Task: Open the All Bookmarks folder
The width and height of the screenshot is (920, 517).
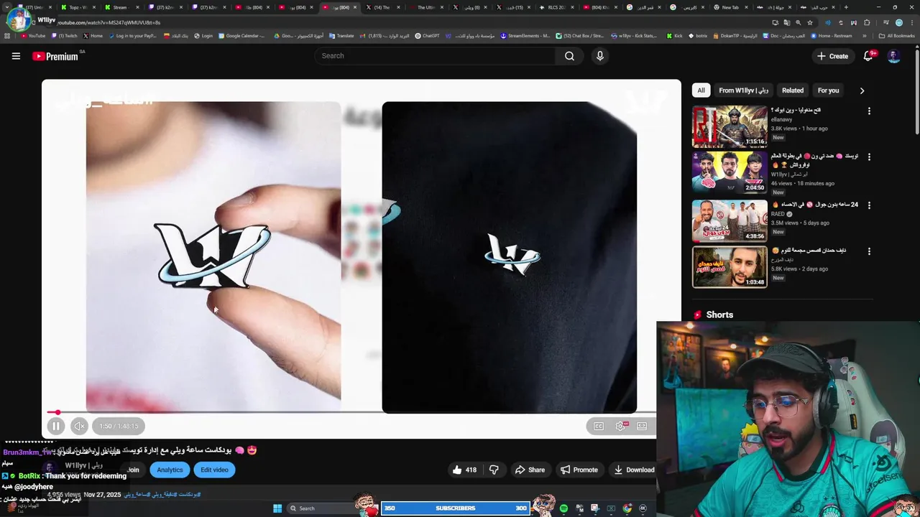Action: tap(897, 36)
